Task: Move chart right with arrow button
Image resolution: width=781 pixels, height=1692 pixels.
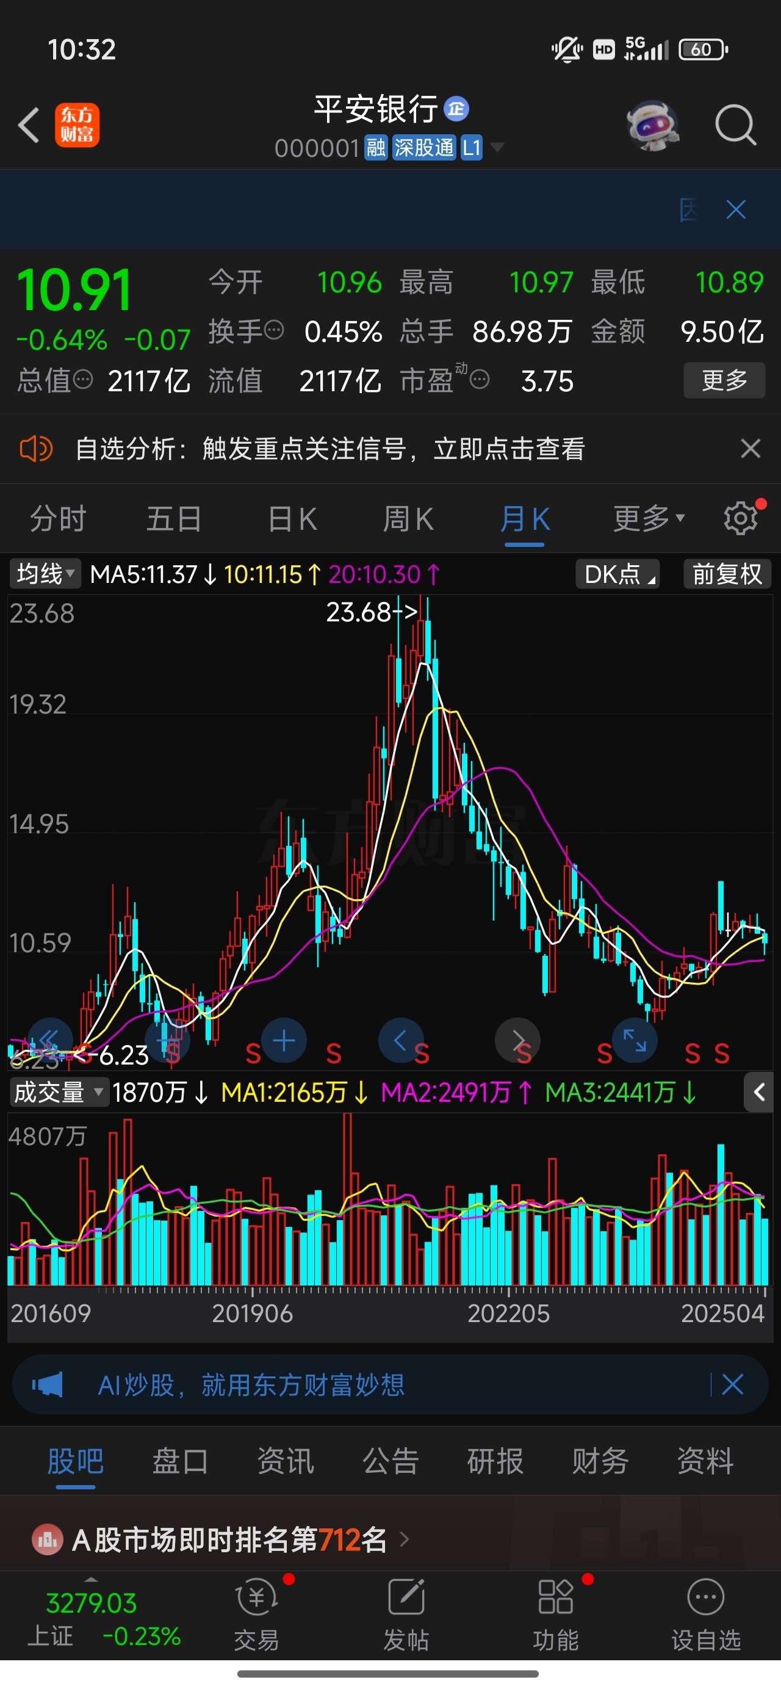Action: point(517,1041)
